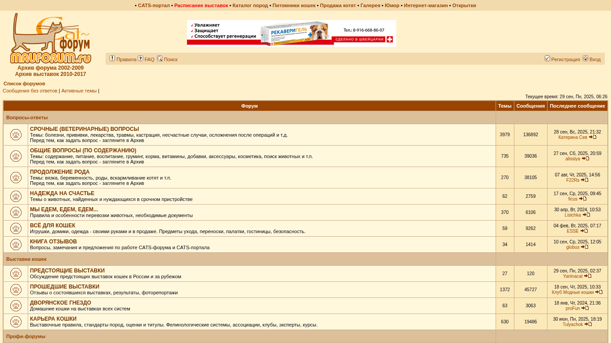611x343 pixels.
Task: Open Каталог пород from top navigation
Action: (250, 5)
